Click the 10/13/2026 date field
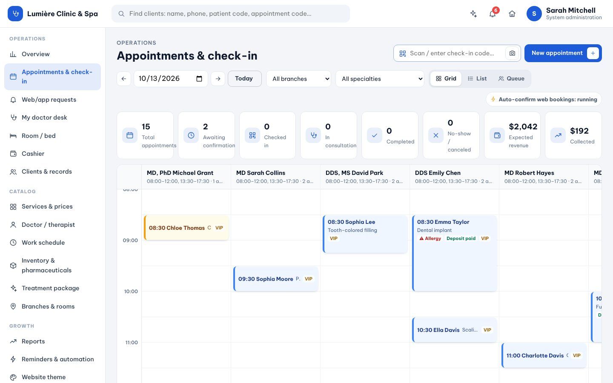This screenshot has width=613, height=383. tap(171, 79)
